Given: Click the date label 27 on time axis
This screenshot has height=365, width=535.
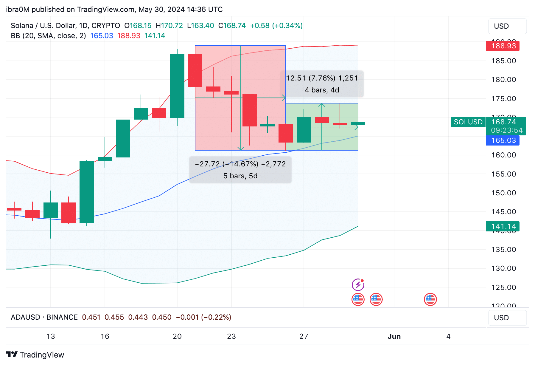Looking at the screenshot, I should click(304, 336).
